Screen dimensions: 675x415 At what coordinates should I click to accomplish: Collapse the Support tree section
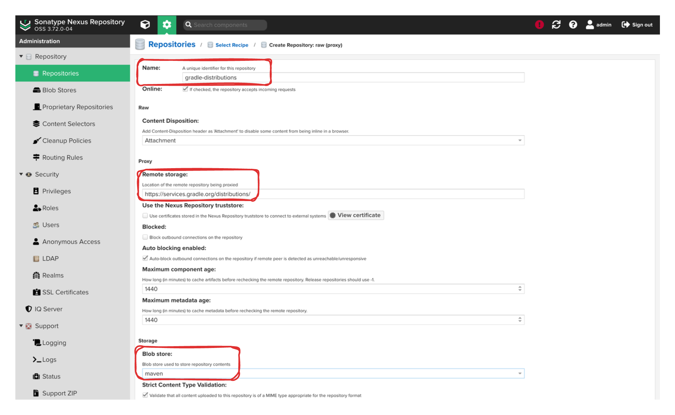tap(21, 326)
